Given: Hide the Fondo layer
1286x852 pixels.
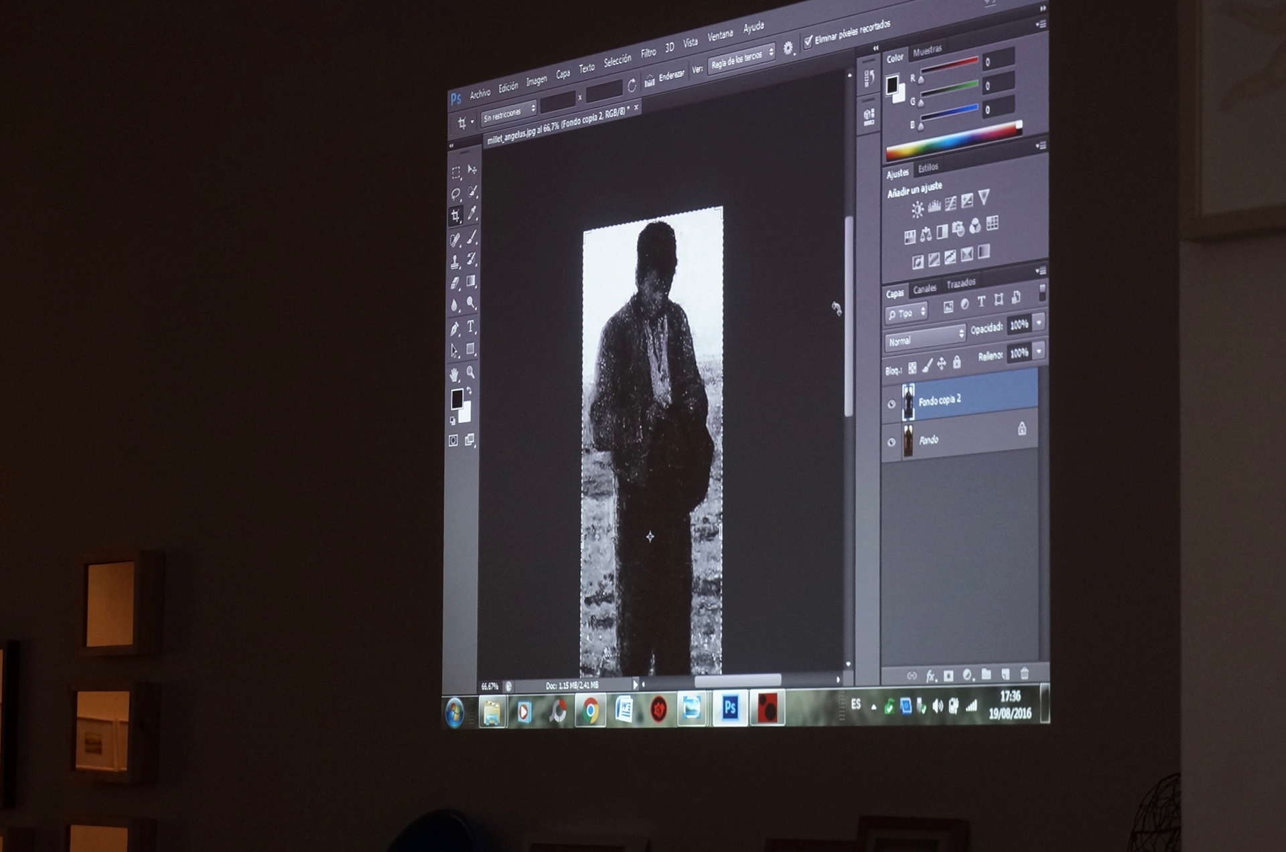Looking at the screenshot, I should click(891, 442).
